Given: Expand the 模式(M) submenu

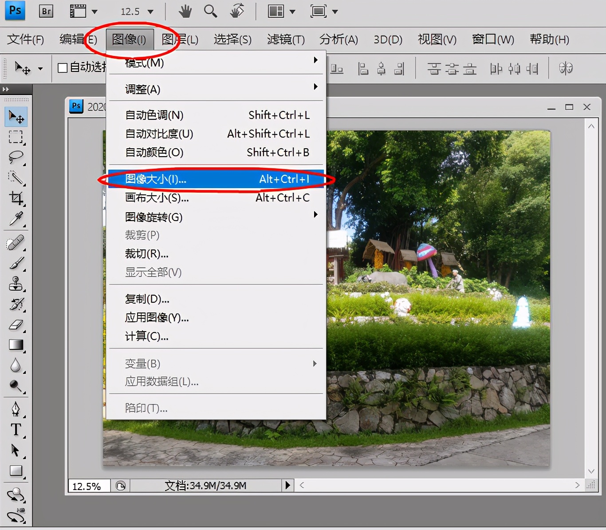Looking at the screenshot, I should (x=315, y=60).
